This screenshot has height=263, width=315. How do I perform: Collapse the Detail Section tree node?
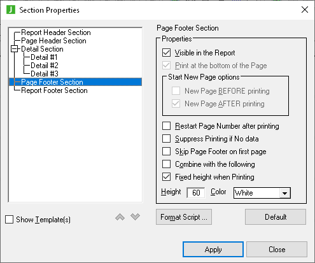(x=14, y=49)
